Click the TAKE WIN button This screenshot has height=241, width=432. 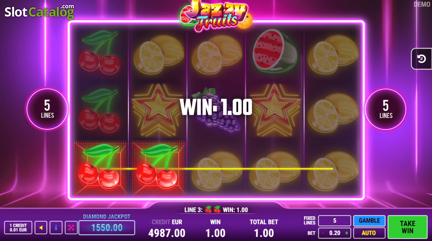click(x=408, y=227)
